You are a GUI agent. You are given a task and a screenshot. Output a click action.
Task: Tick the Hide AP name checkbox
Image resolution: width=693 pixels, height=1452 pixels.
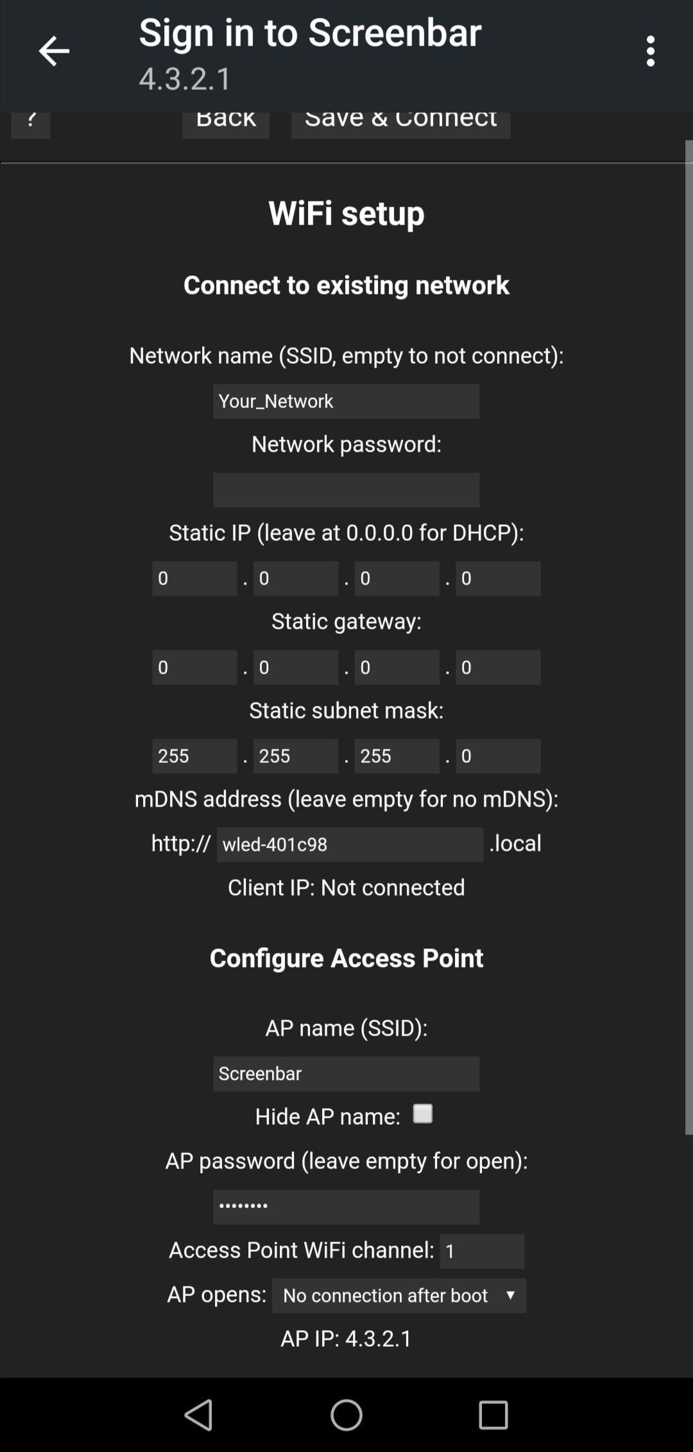[x=422, y=1114]
